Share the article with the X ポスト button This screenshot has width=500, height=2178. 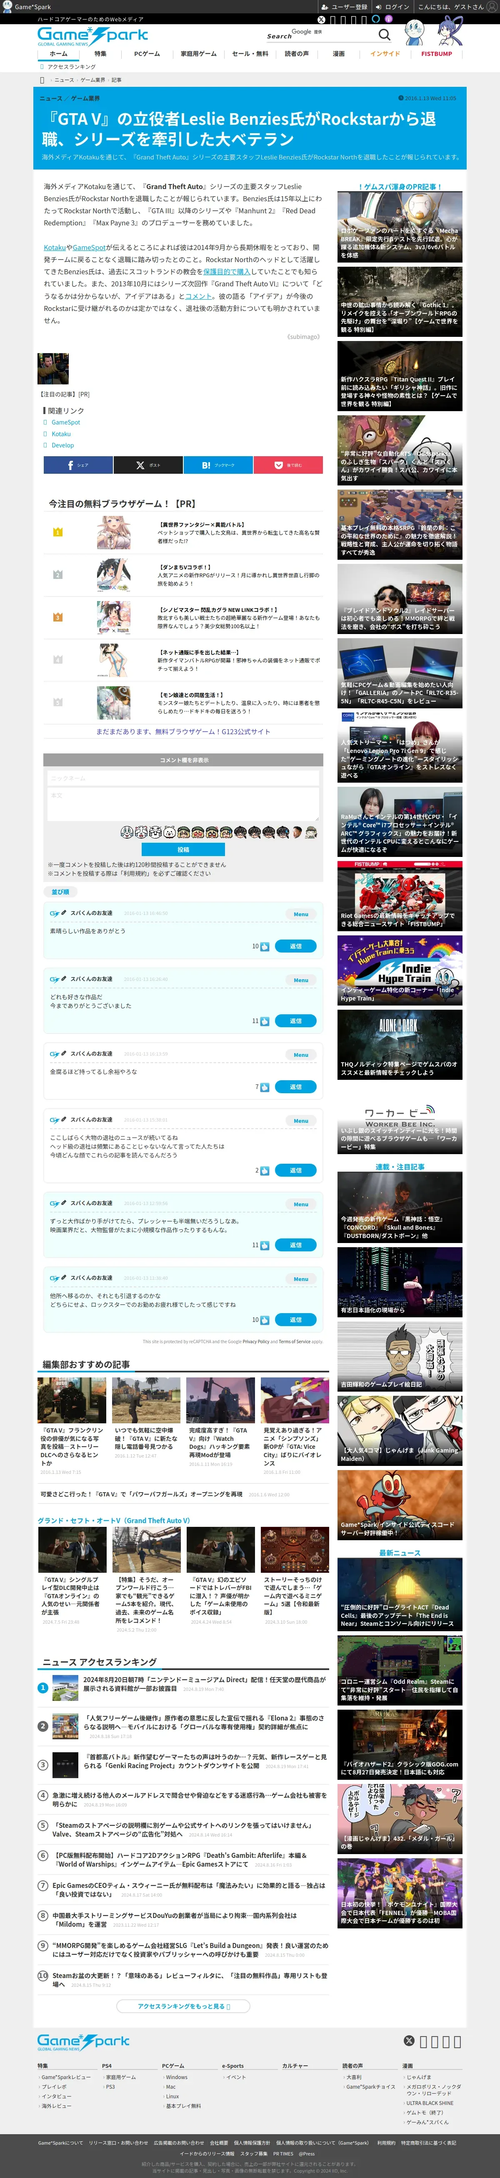(148, 465)
